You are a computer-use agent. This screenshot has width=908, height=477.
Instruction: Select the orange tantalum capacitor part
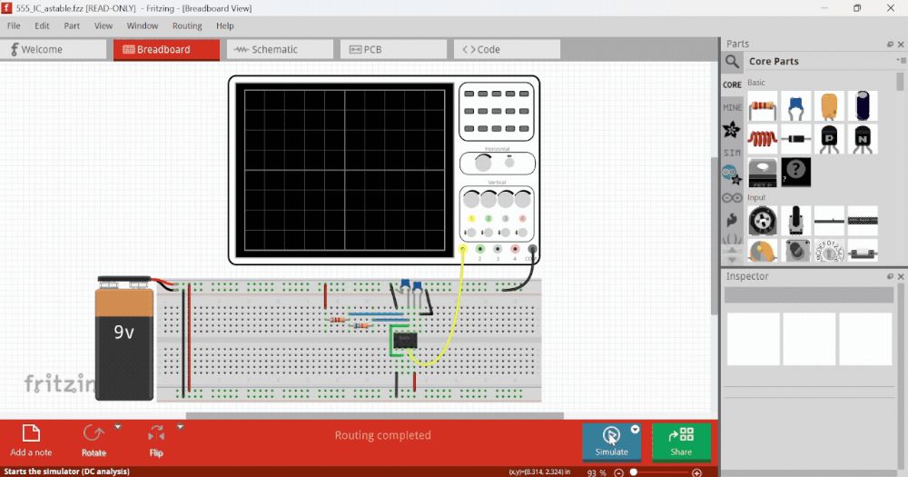(829, 106)
